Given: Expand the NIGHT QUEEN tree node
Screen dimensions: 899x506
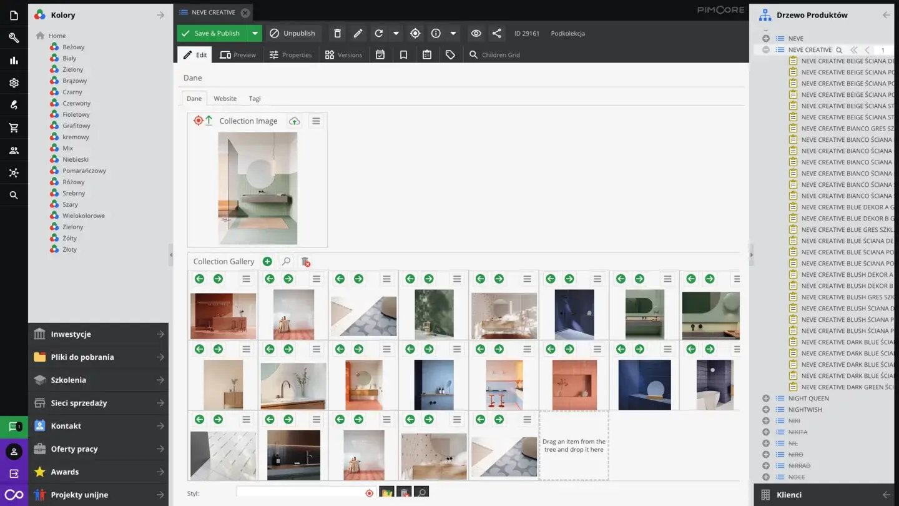Looking at the screenshot, I should [x=766, y=399].
